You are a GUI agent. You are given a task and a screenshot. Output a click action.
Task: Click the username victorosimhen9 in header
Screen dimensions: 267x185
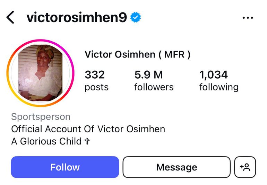77,17
